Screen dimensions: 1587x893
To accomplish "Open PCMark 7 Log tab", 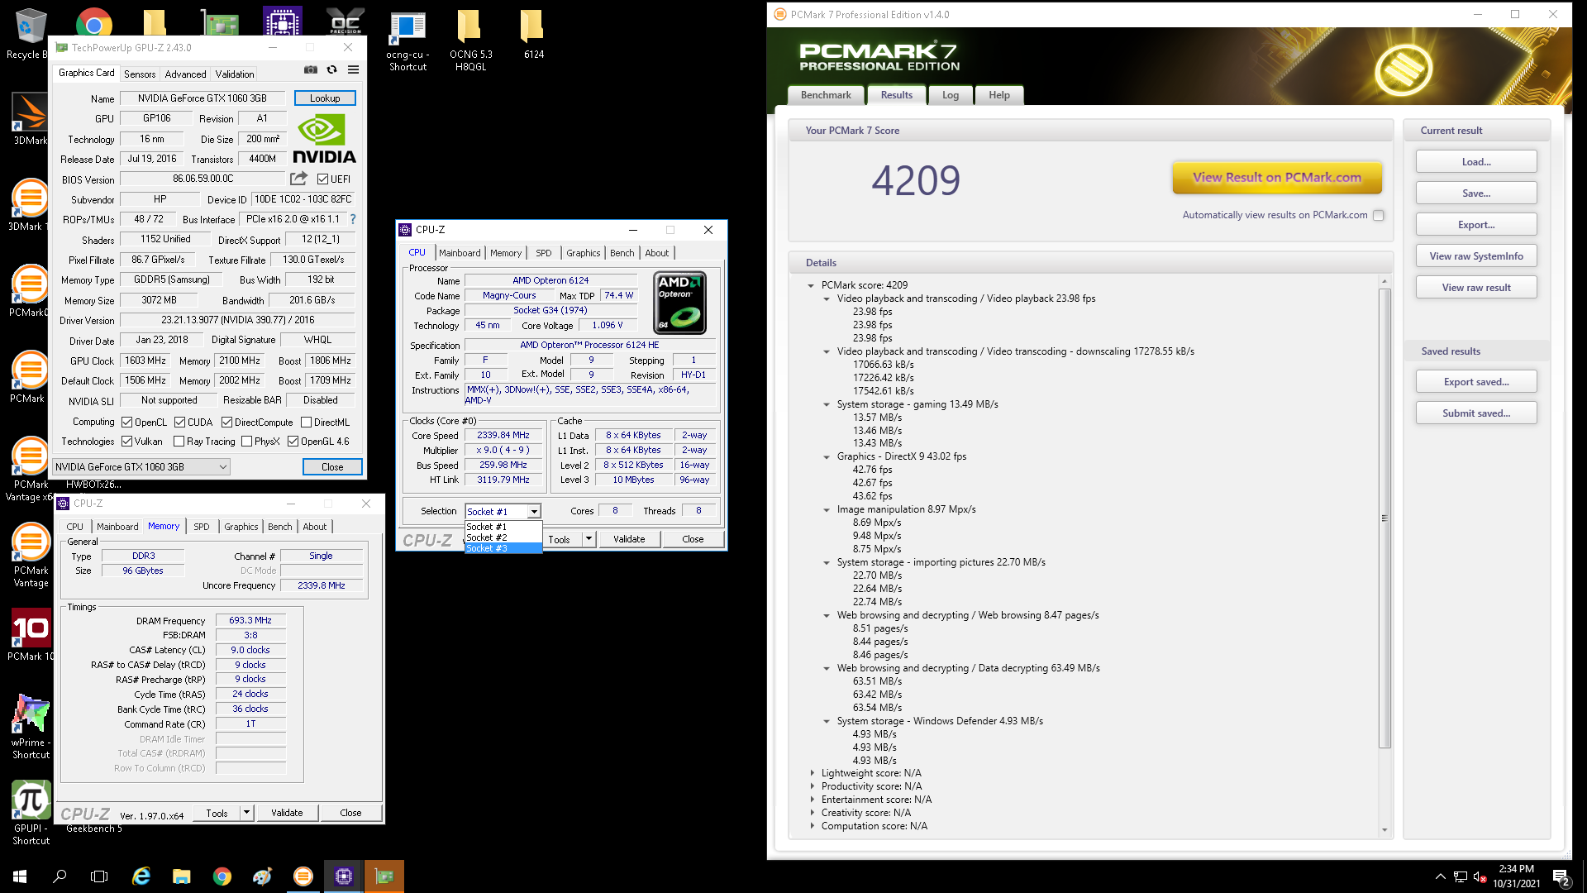I will (951, 95).
